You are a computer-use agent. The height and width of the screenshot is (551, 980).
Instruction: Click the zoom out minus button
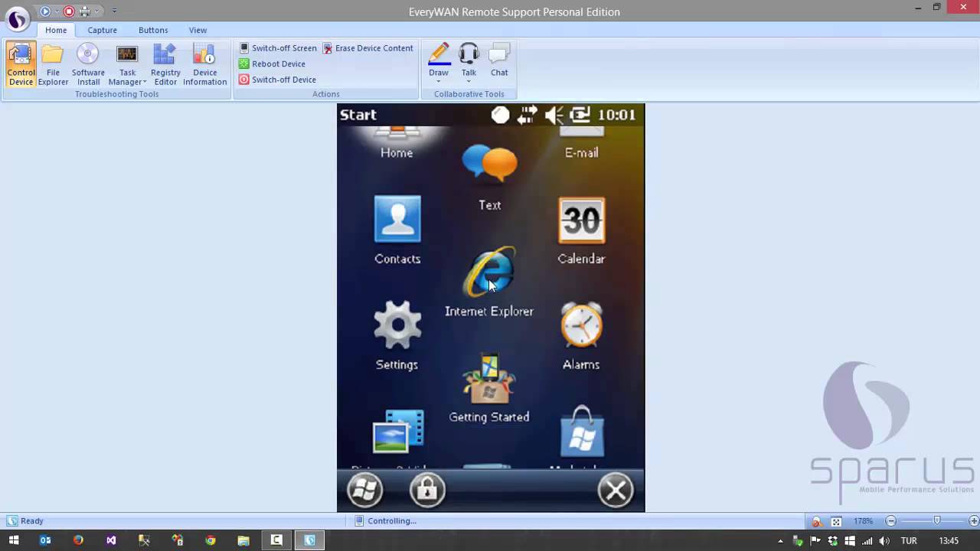click(890, 521)
